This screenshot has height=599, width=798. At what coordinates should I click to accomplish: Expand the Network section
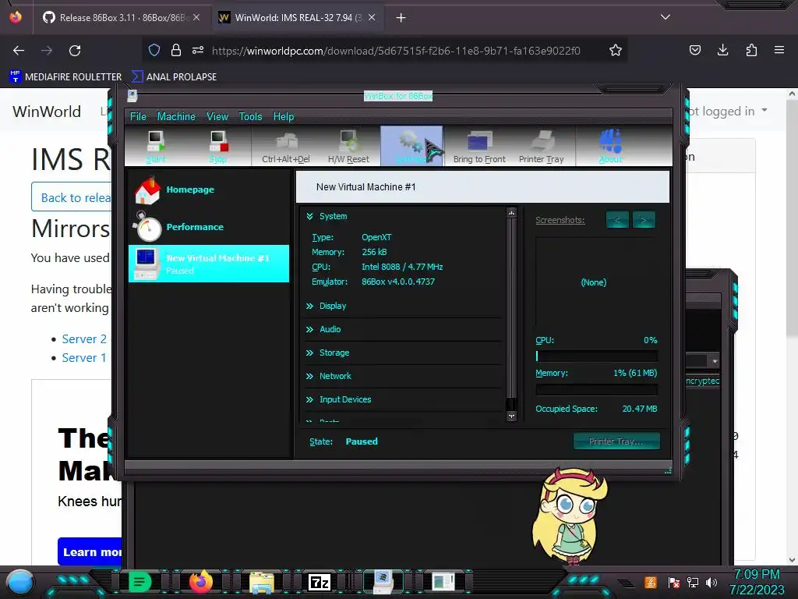[x=309, y=377]
